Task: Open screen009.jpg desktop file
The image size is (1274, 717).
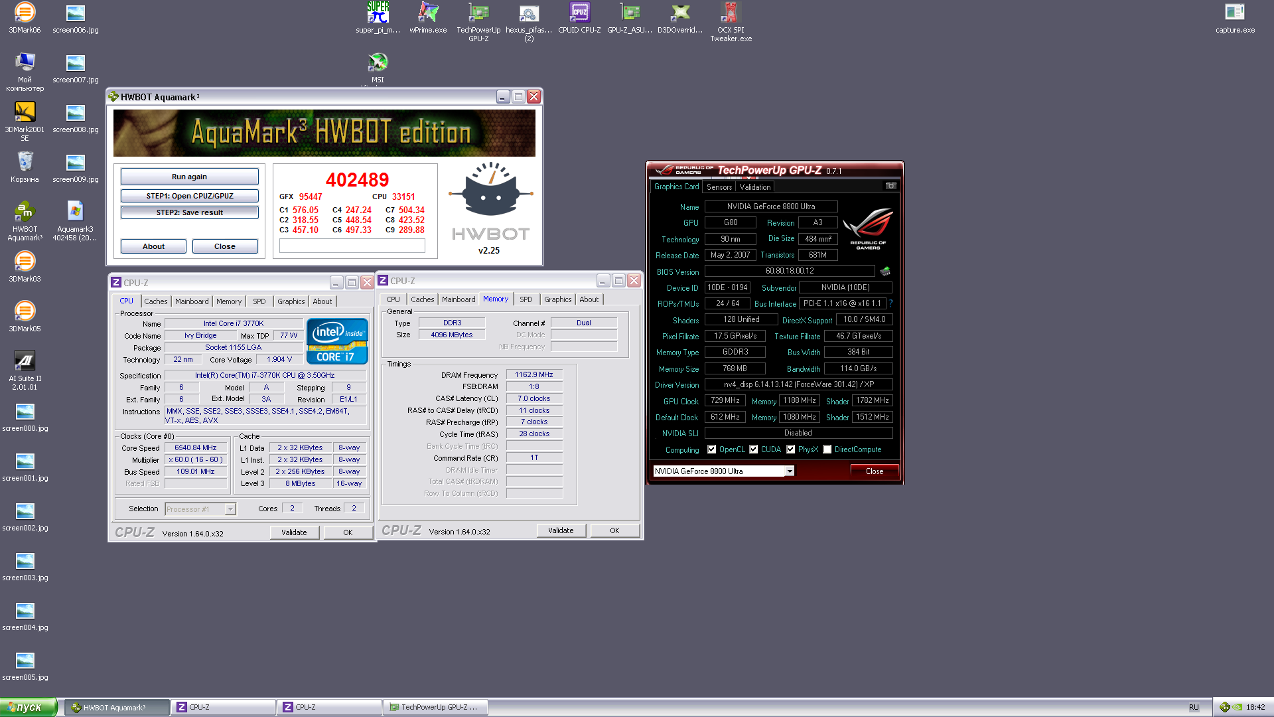Action: (76, 167)
